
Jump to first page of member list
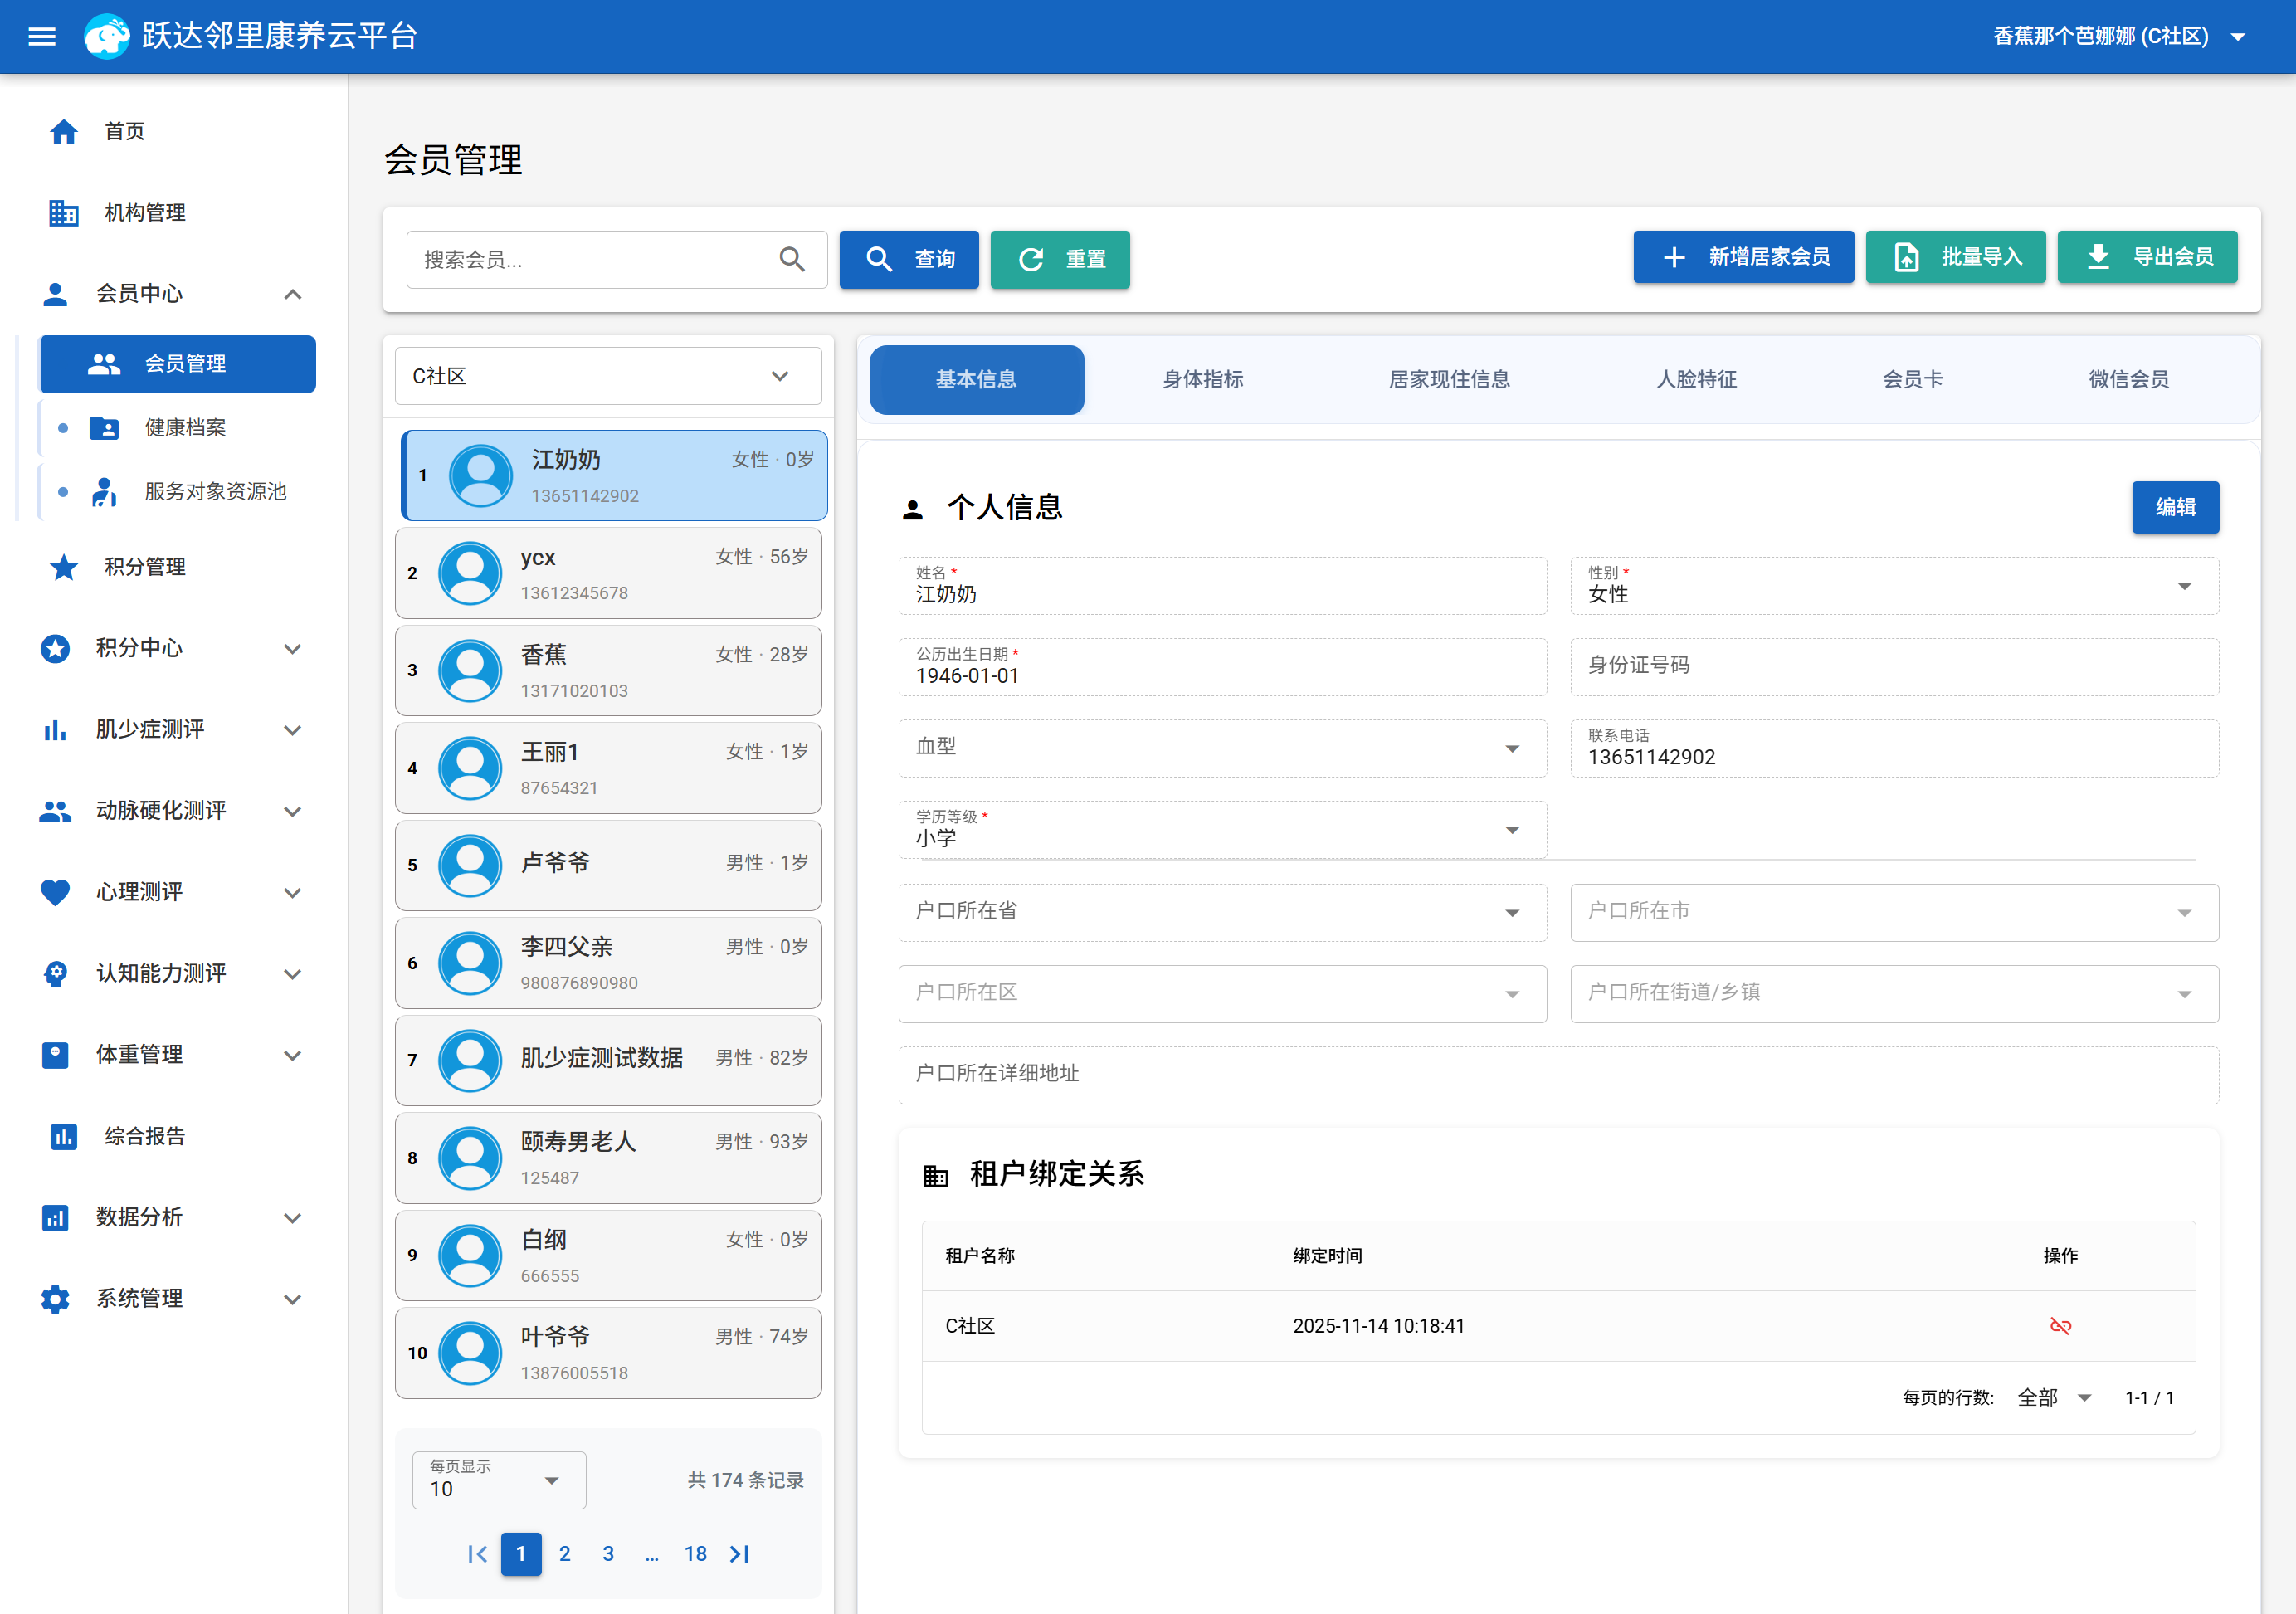(477, 1554)
